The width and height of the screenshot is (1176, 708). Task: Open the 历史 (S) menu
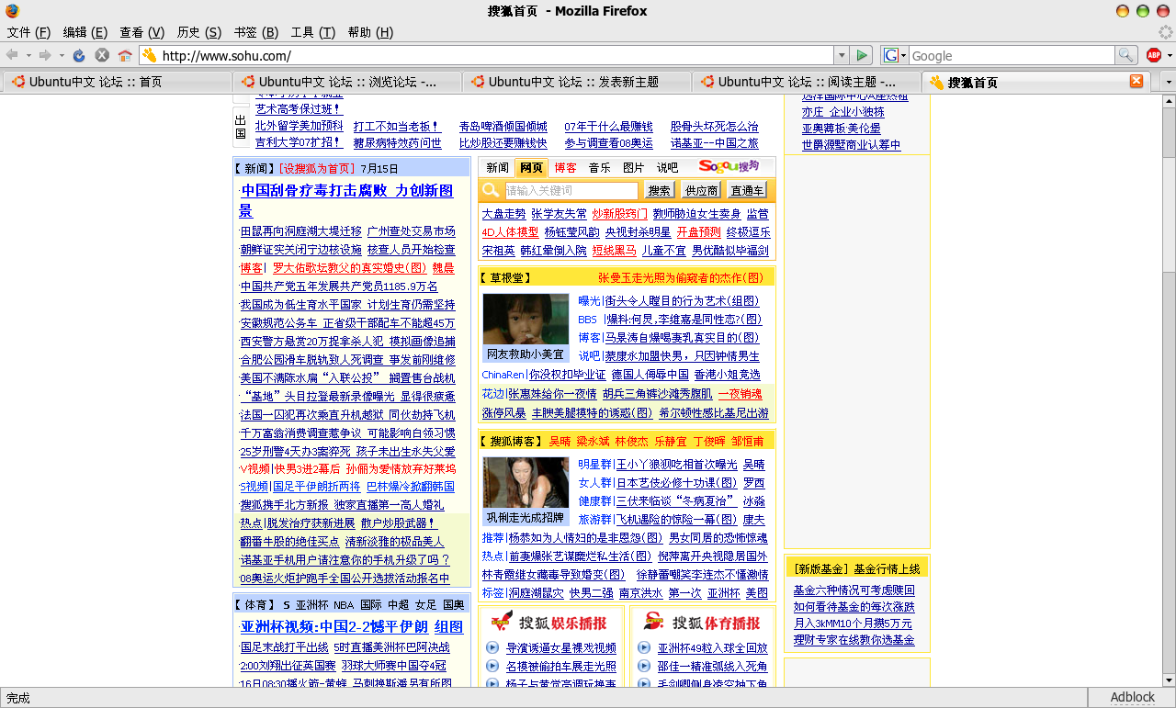pyautogui.click(x=199, y=32)
